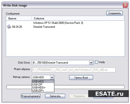Select USB-ZIP+ in the dropdown list
Viewport: 130px width, 104px height.
click(x=43, y=91)
